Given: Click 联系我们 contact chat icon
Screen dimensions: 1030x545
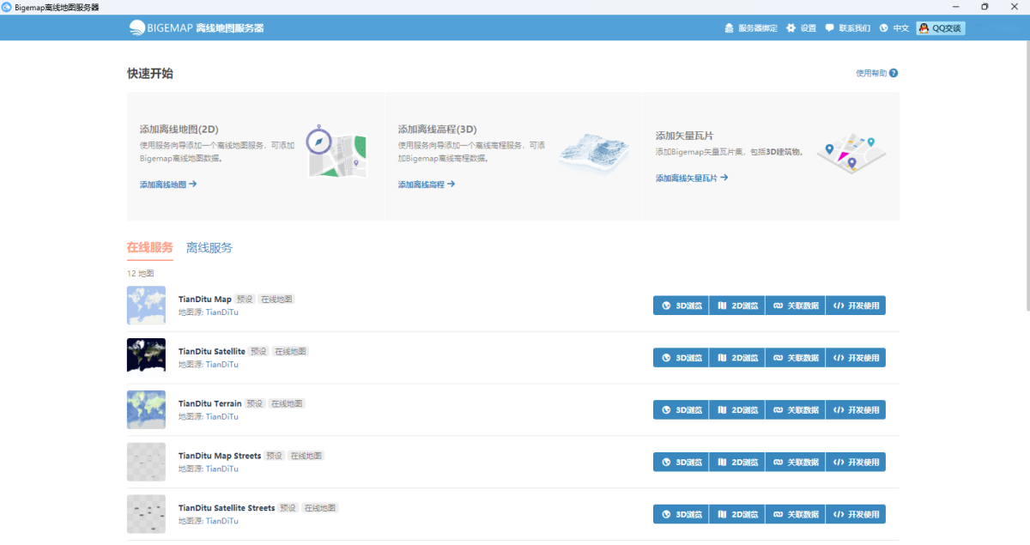Looking at the screenshot, I should [x=847, y=28].
